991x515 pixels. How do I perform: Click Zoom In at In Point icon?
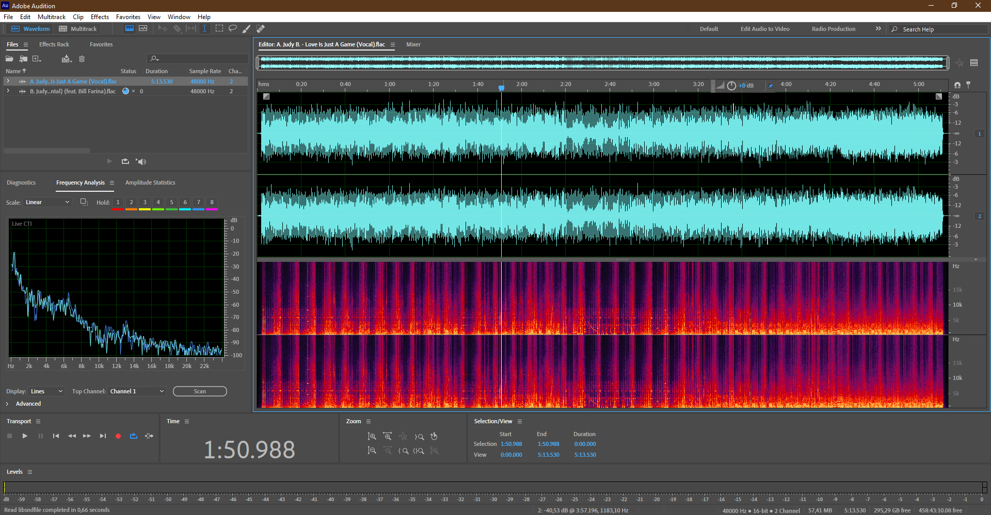point(403,451)
